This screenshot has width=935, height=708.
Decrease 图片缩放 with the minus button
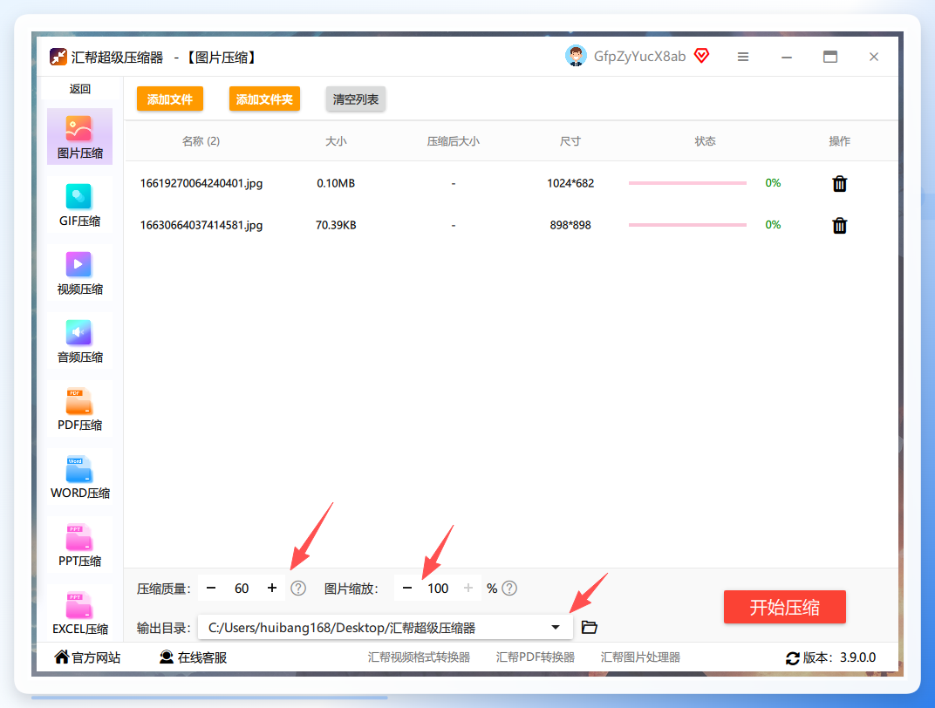pyautogui.click(x=407, y=589)
